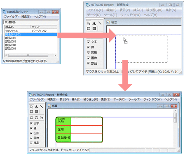This screenshot has height=155, width=185.
Task: Select highlighted 宛名ラベル02 row in palette
Action: [31, 35]
